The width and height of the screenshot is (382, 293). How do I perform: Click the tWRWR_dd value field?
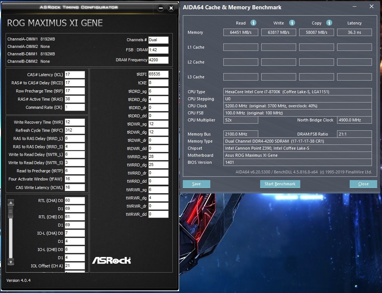pyautogui.click(x=158, y=214)
